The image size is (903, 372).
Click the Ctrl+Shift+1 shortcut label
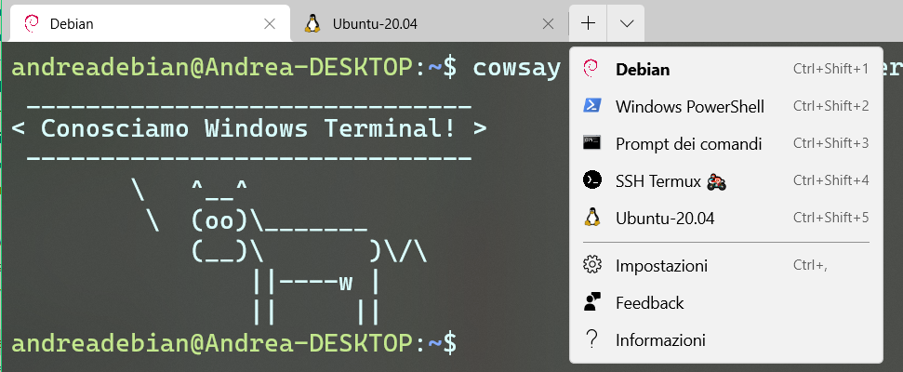830,69
